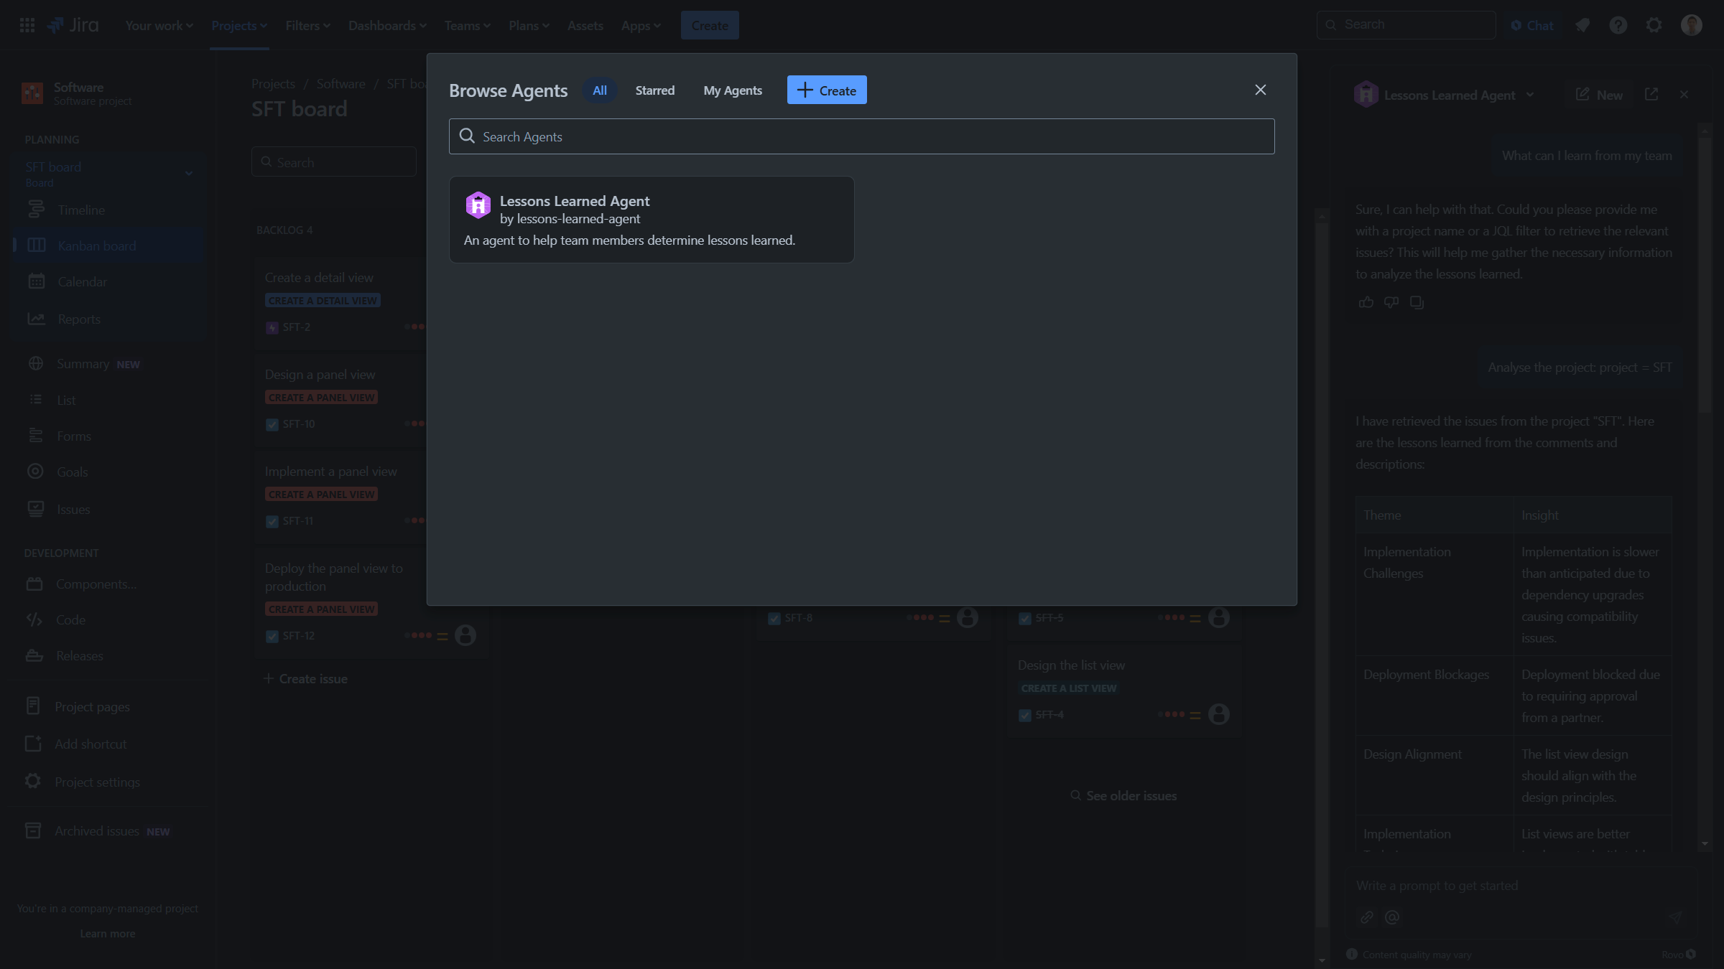The image size is (1724, 969).
Task: Click the attach link icon in chat
Action: pos(1366,917)
